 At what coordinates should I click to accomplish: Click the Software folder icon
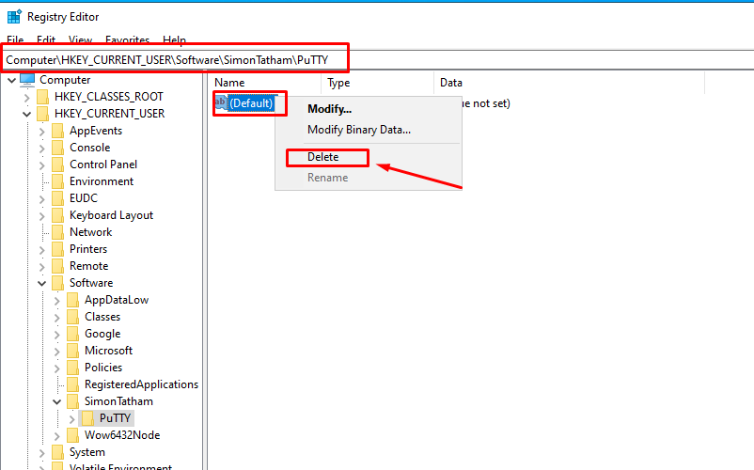point(57,283)
